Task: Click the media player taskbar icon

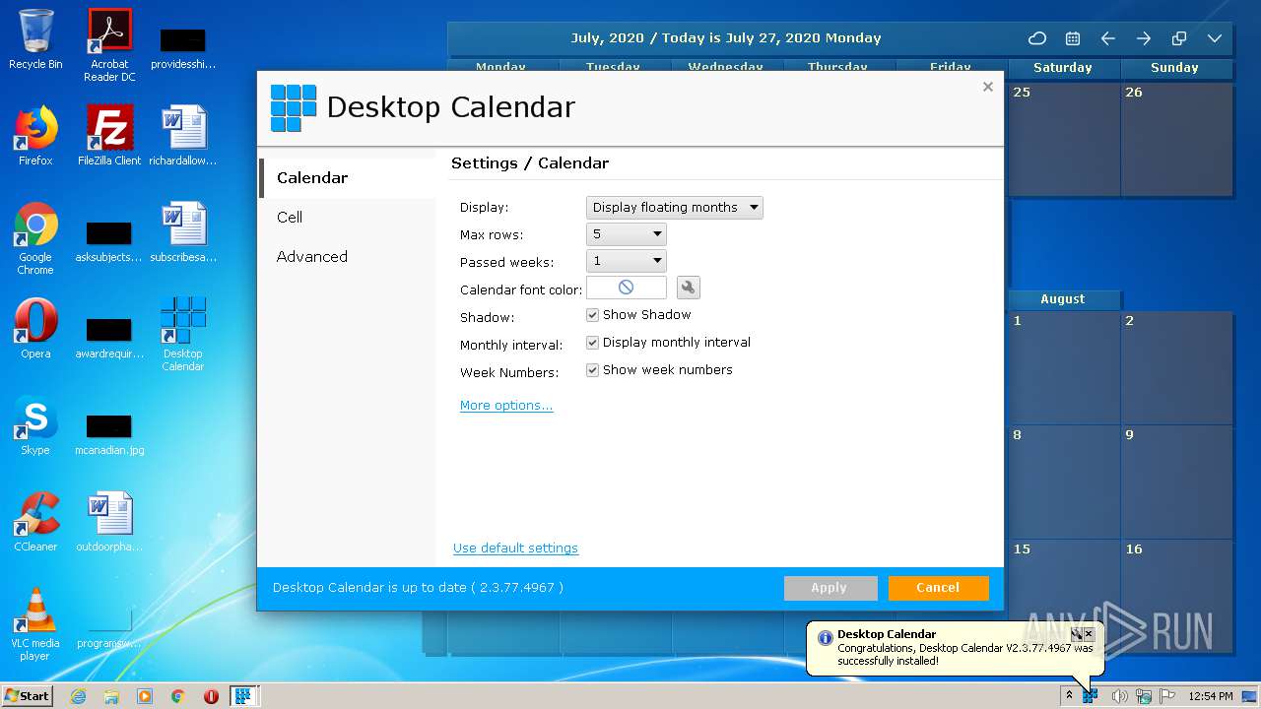Action: coord(145,696)
